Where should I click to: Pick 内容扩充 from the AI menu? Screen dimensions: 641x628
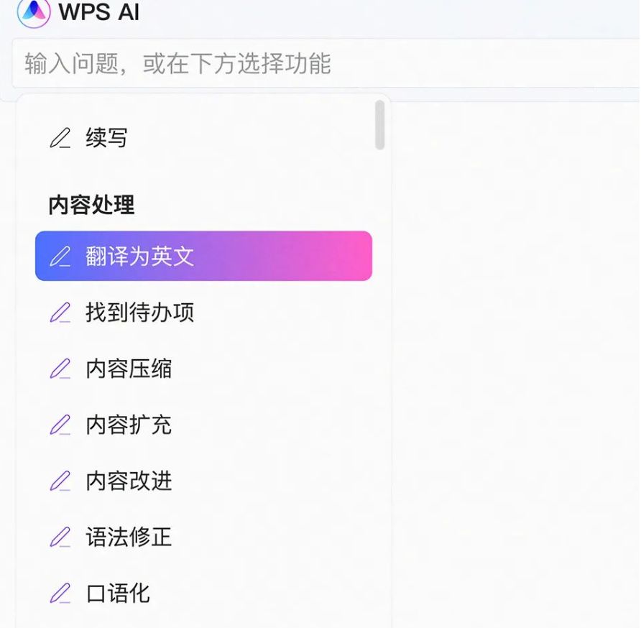coord(129,425)
